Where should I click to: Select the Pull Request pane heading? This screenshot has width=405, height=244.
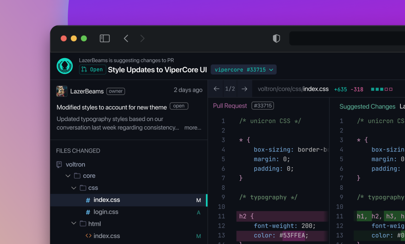230,106
